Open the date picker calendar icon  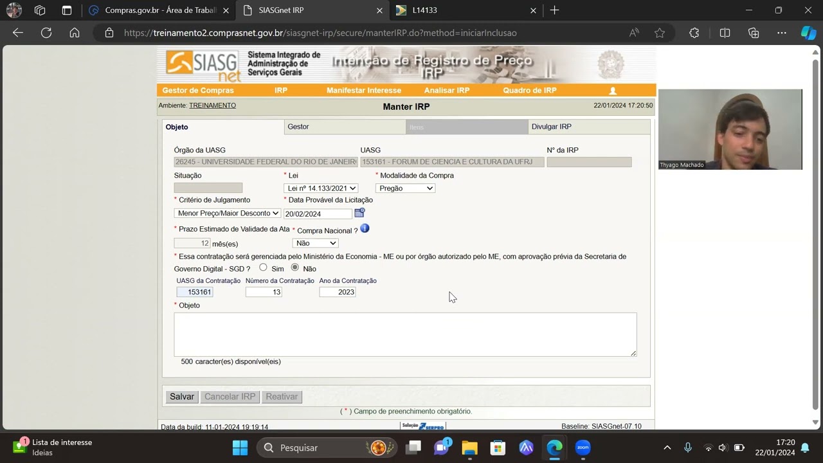click(x=359, y=213)
